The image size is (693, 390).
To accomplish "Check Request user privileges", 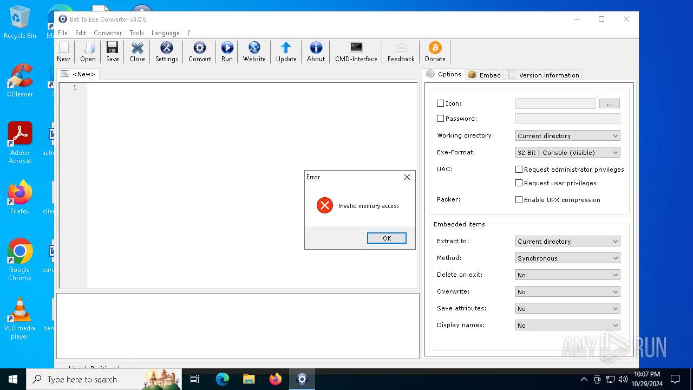I will point(519,183).
